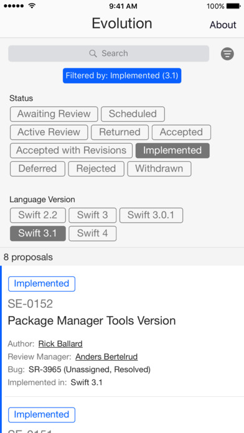The height and width of the screenshot is (433, 244).
Task: Open the Package Manager Tools Version proposal
Action: tap(91, 320)
